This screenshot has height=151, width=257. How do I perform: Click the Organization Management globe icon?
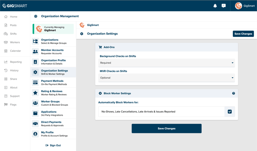36,16
